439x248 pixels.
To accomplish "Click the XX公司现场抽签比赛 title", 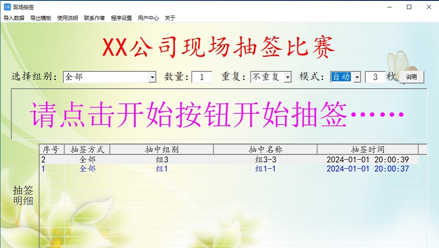I will click(218, 47).
